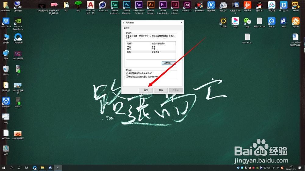Toggle pen top eraser checkbox
The height and width of the screenshot is (171, 305).
127,77
